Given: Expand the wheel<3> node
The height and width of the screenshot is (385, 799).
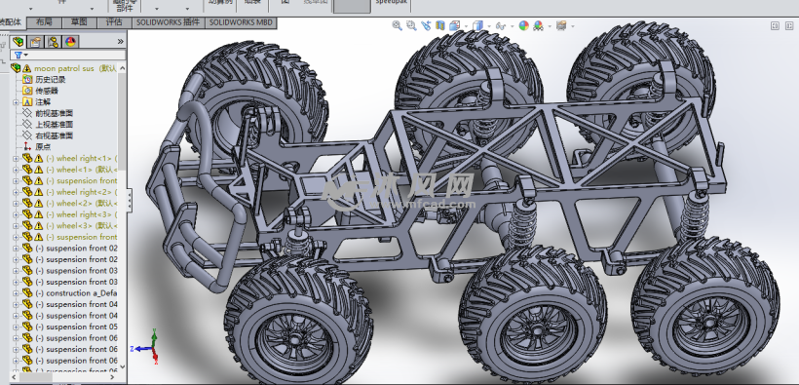Looking at the screenshot, I should 16,226.
